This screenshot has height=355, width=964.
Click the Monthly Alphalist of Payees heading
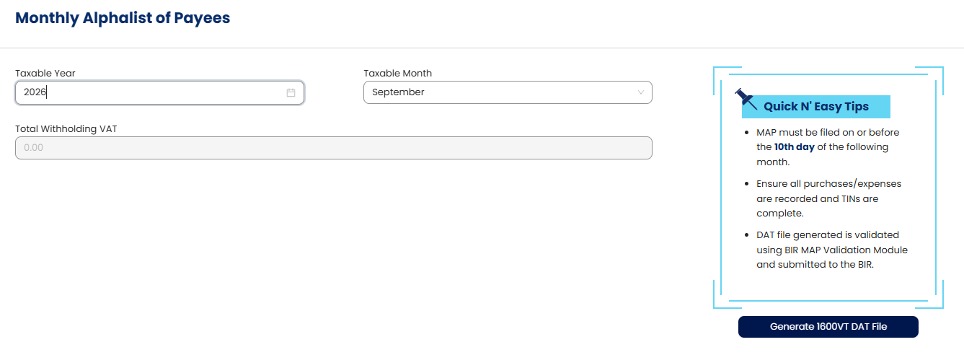point(123,18)
